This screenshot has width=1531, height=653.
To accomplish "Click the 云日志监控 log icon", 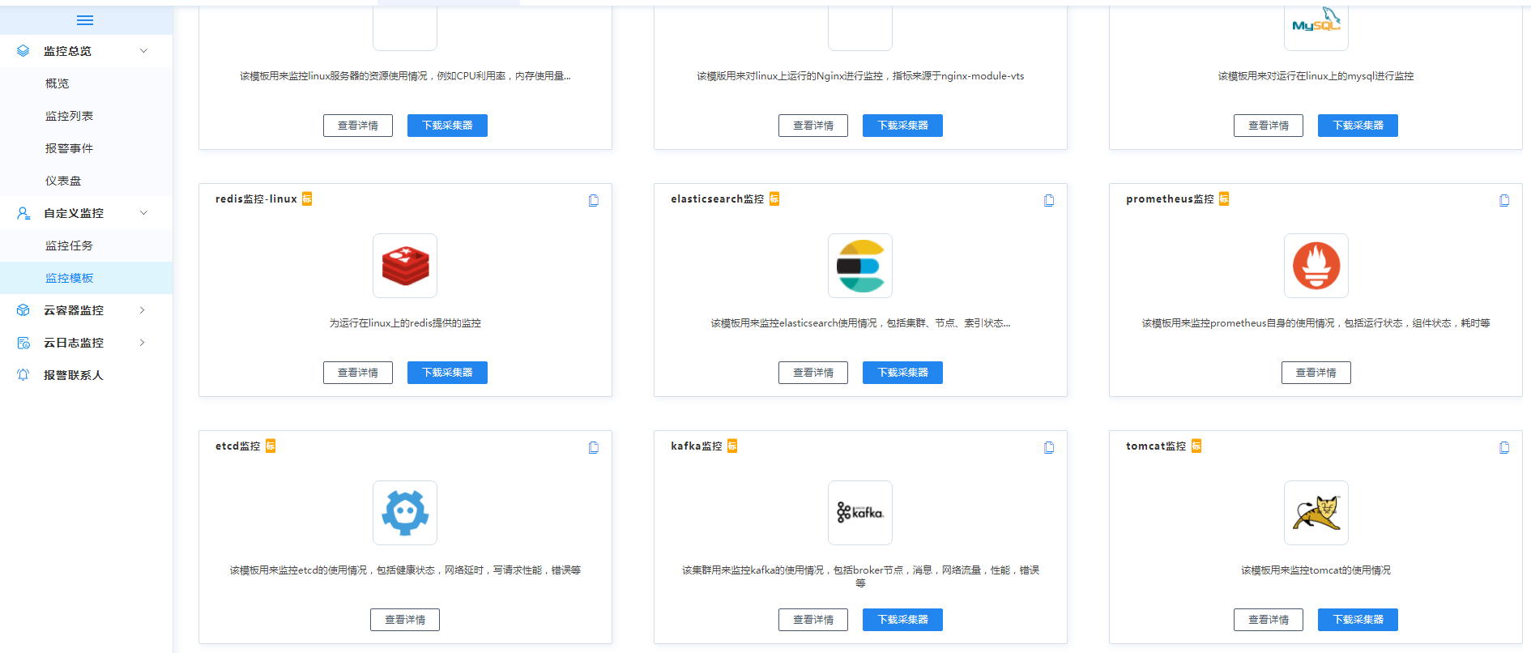I will 23,343.
